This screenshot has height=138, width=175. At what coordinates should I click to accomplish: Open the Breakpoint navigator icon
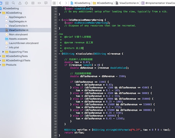point(39,3)
